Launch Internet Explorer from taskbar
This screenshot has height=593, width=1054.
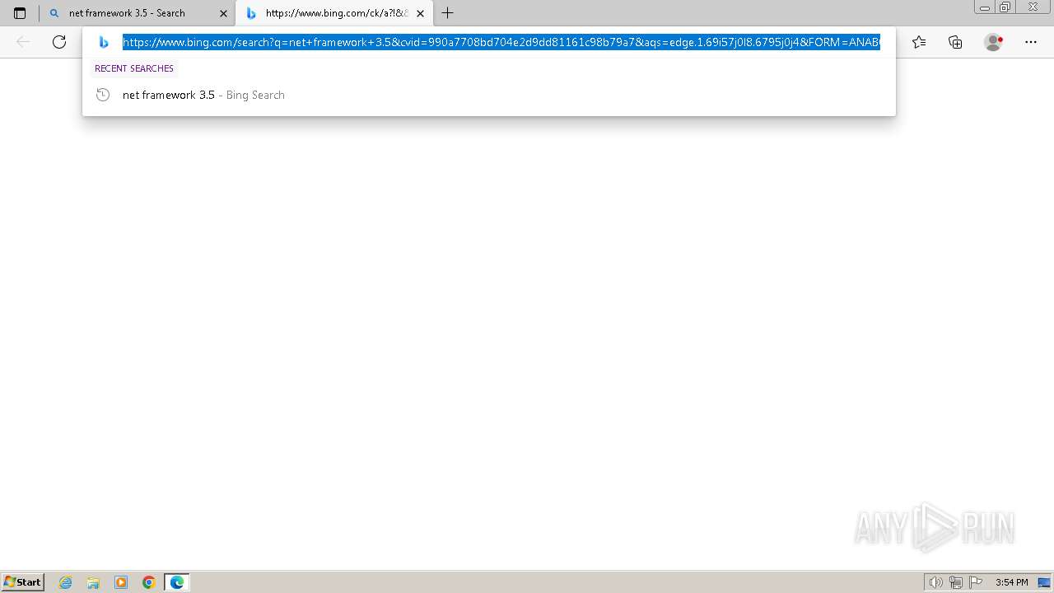coord(66,582)
